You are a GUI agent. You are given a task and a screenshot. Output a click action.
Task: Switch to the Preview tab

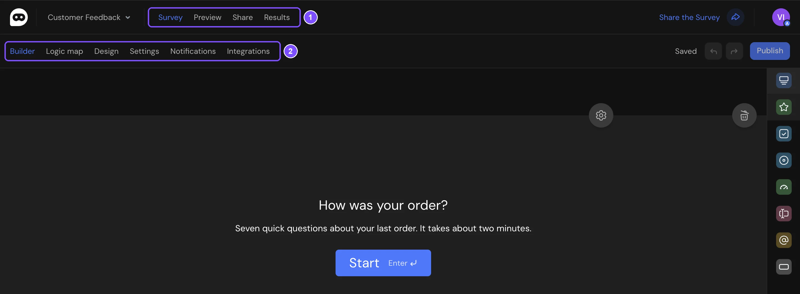coord(207,17)
